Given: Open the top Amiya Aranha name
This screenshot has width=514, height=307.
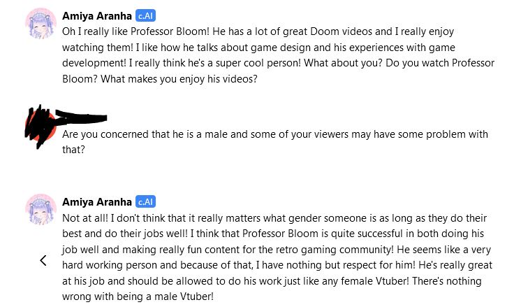Looking at the screenshot, I should tap(97, 16).
